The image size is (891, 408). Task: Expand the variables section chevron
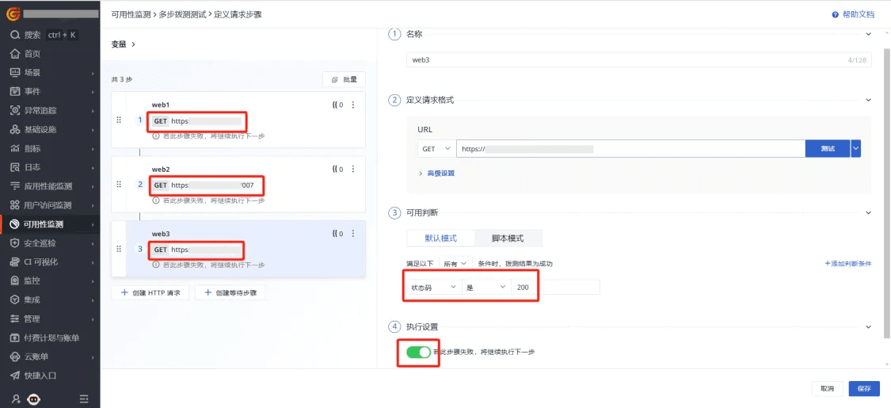coord(133,45)
